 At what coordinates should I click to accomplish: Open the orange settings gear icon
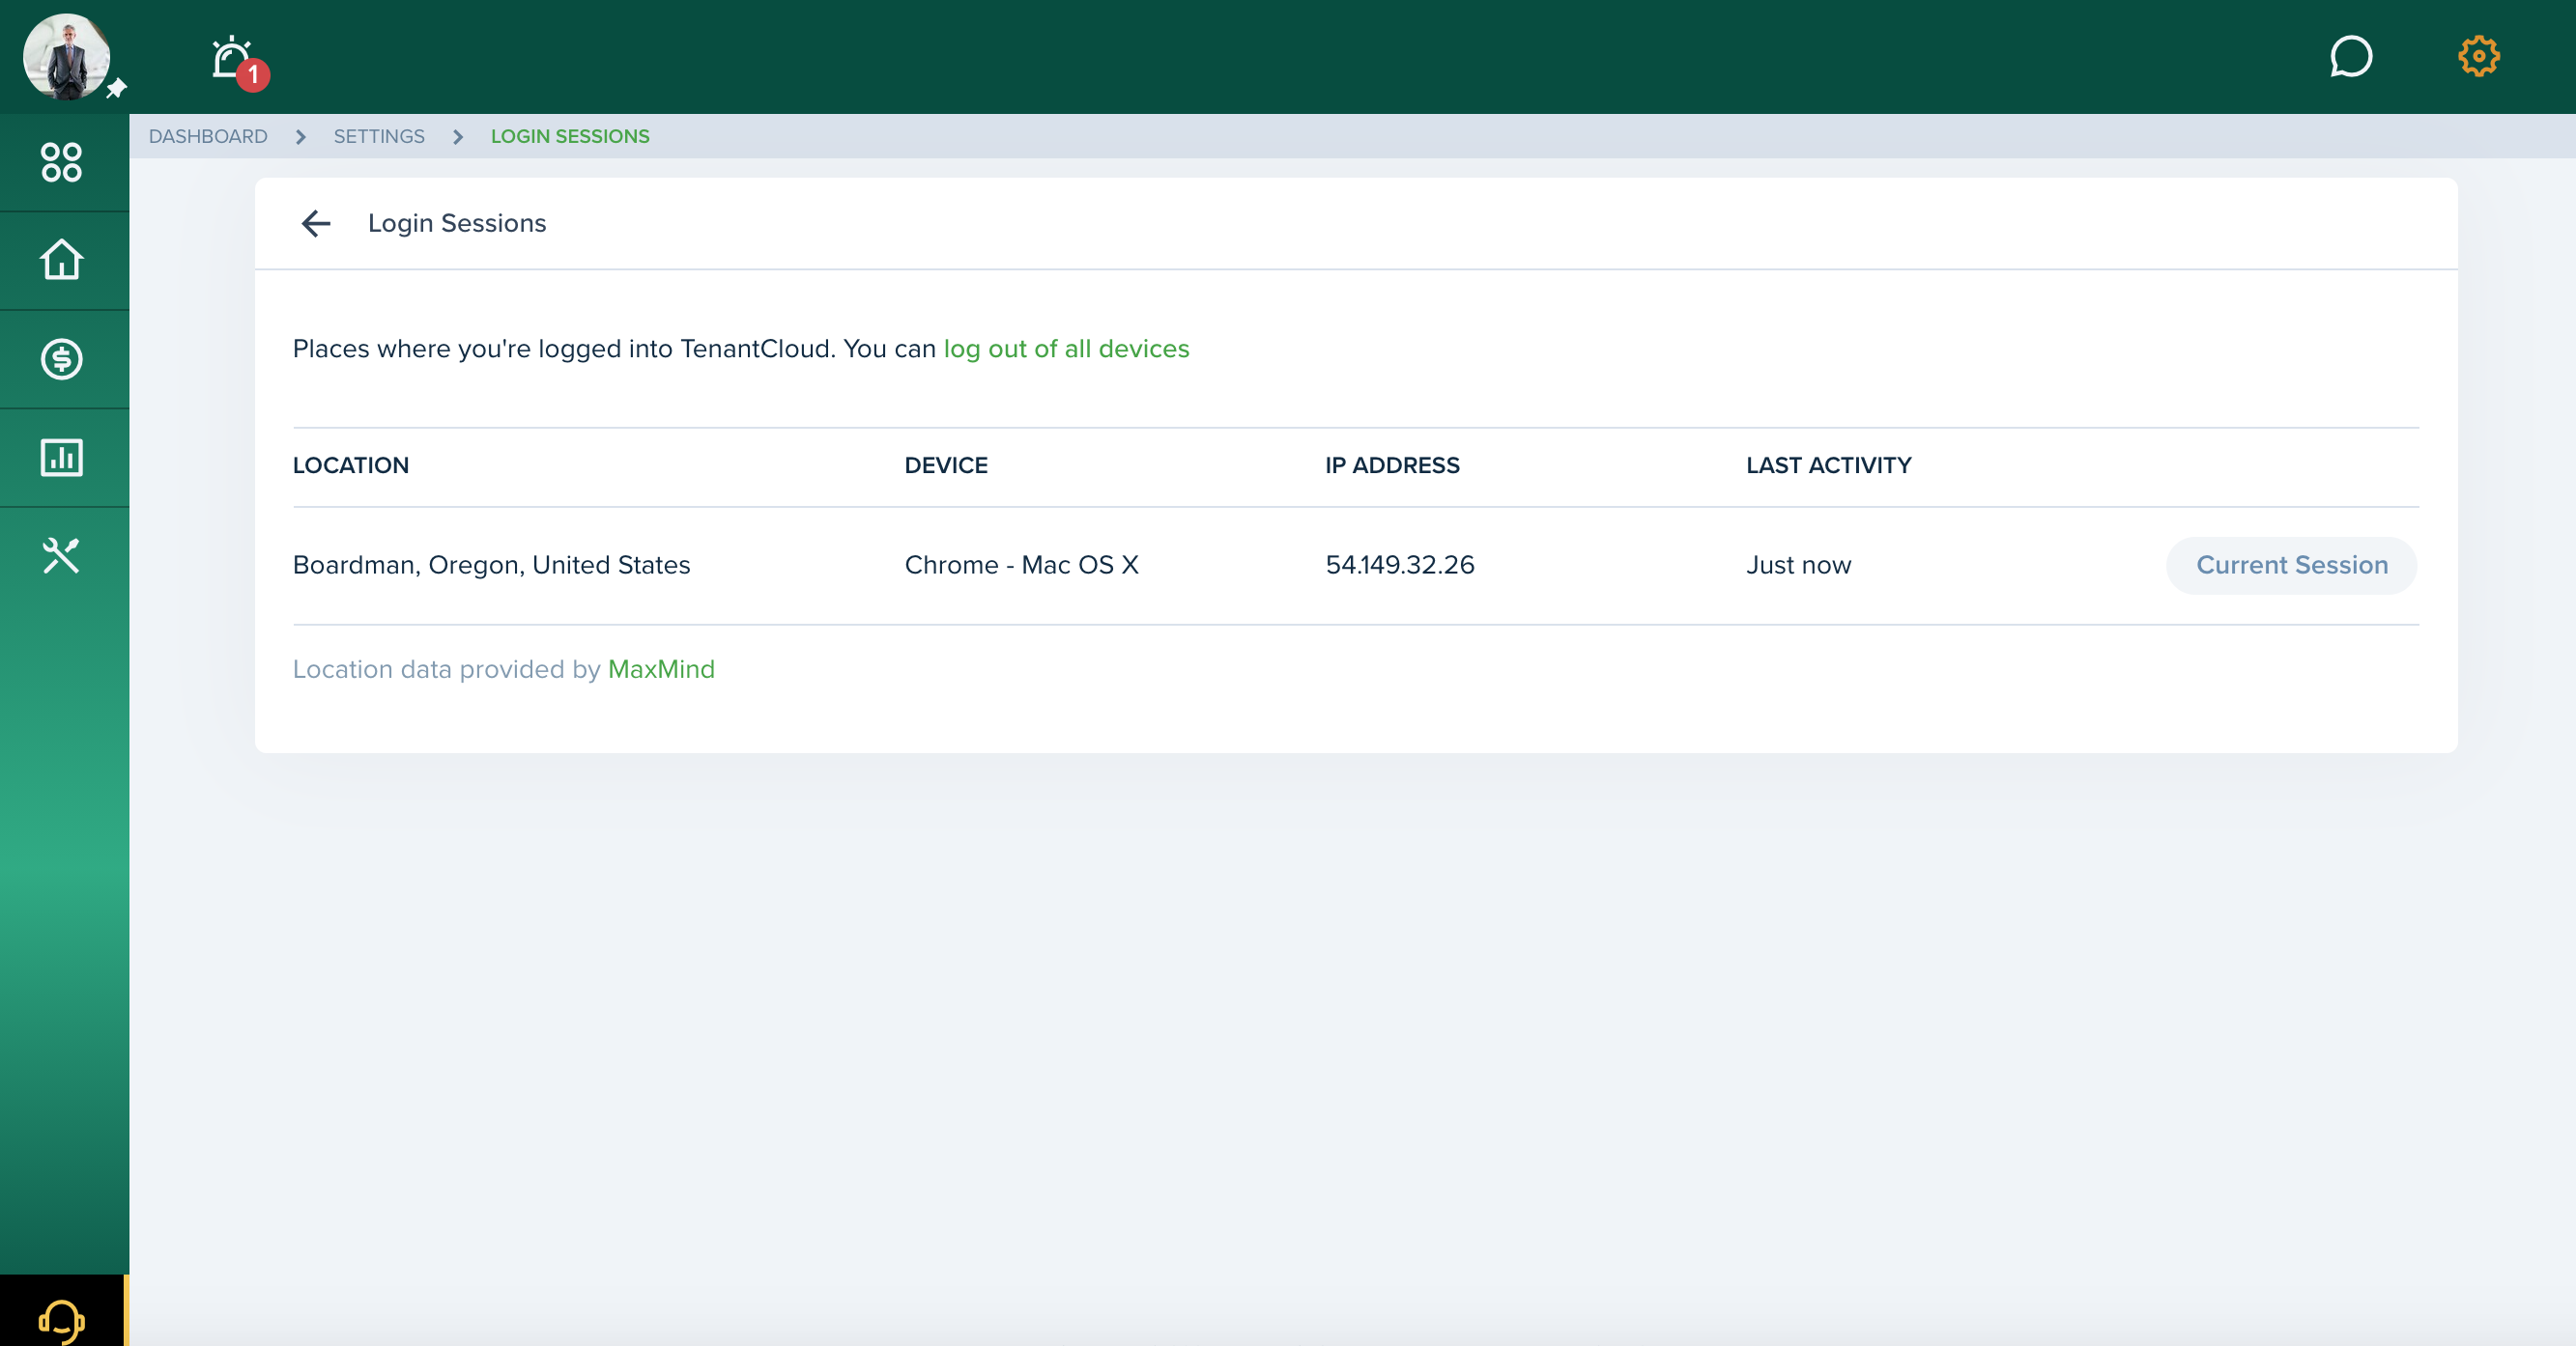pos(2478,56)
